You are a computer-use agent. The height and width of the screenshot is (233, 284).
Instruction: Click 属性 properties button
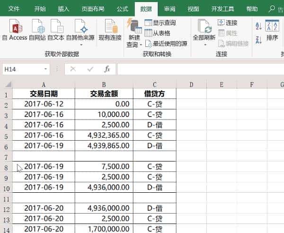[x=228, y=33]
